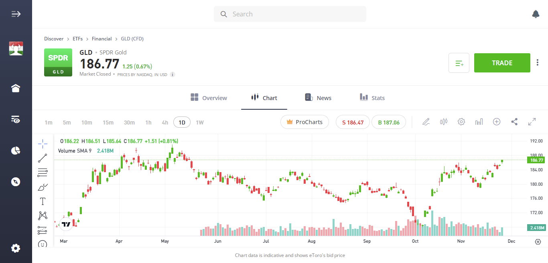The image size is (548, 263).
Task: Switch to the News tab
Action: pos(318,97)
